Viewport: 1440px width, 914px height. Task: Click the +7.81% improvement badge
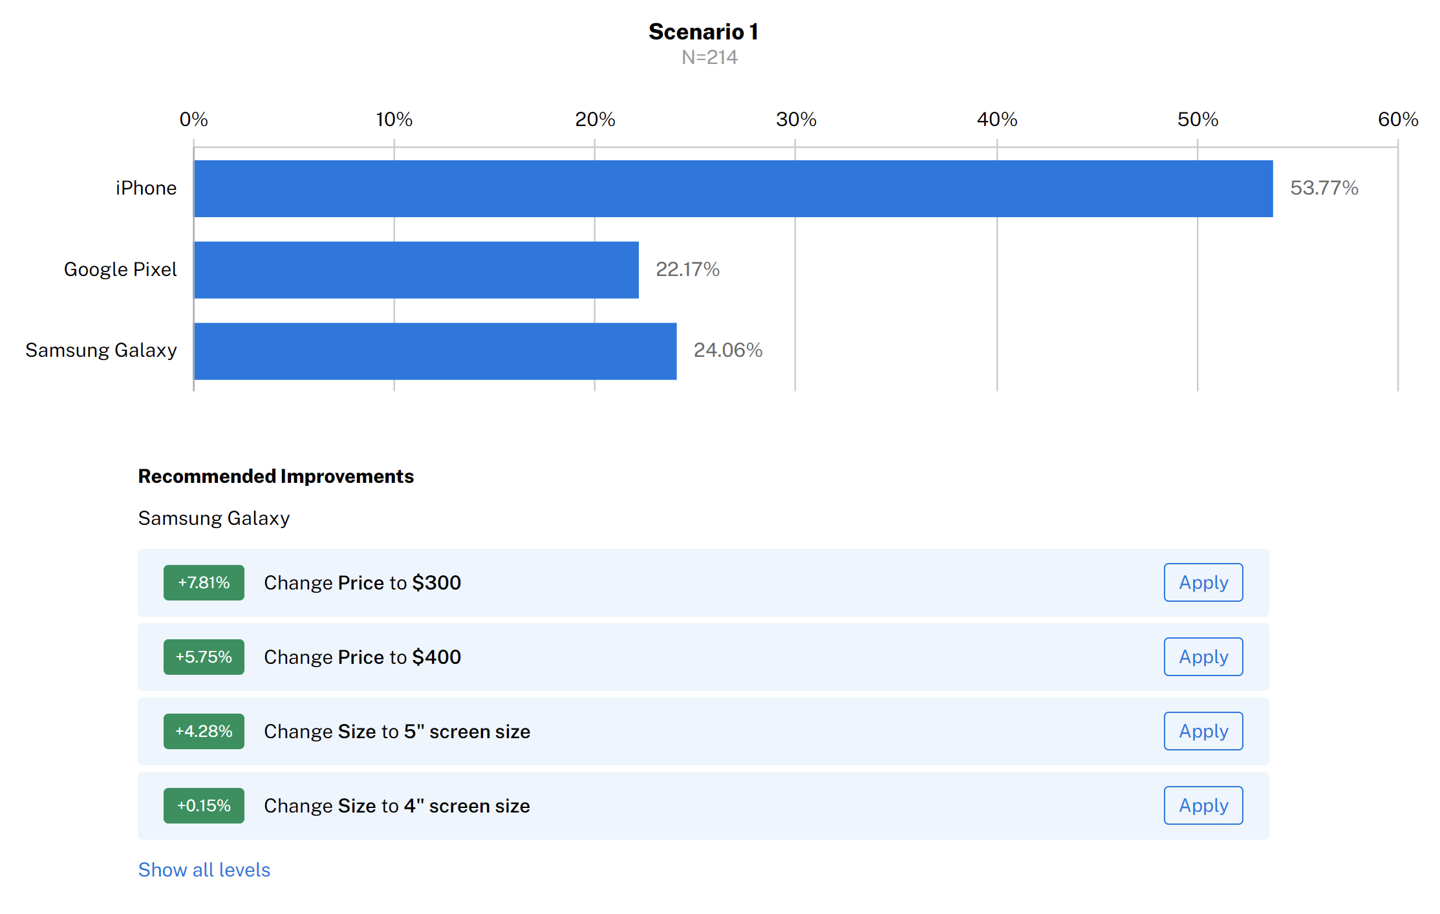click(x=204, y=582)
